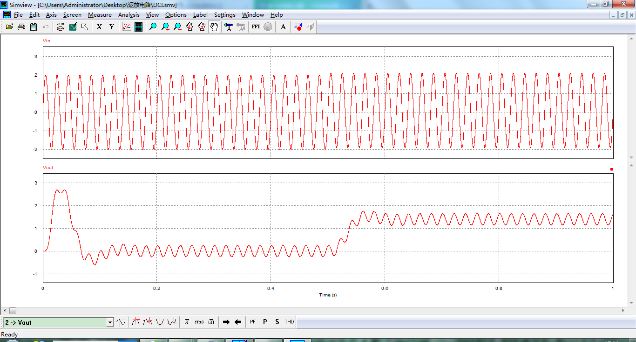The width and height of the screenshot is (636, 342).
Task: Open the Options menu
Action: tap(176, 15)
